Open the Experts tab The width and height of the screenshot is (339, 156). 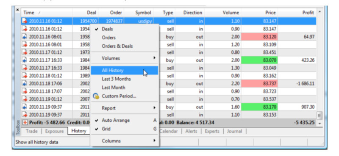tap(212, 131)
